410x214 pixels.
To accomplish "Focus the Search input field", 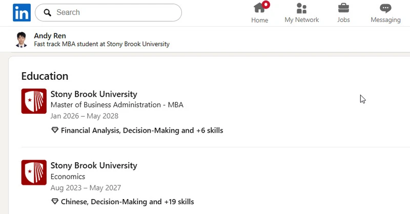I will tap(108, 12).
